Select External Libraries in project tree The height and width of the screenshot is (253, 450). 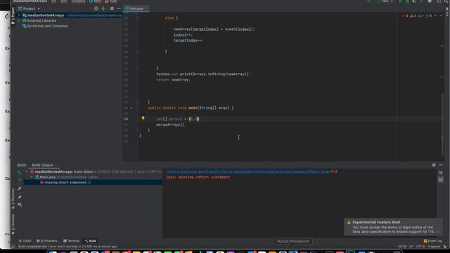[x=41, y=20]
